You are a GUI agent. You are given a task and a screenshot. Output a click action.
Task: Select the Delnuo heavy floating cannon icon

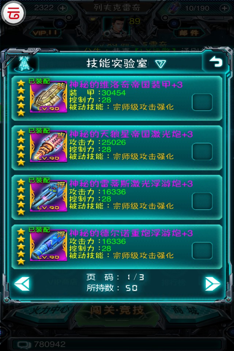click(48, 245)
